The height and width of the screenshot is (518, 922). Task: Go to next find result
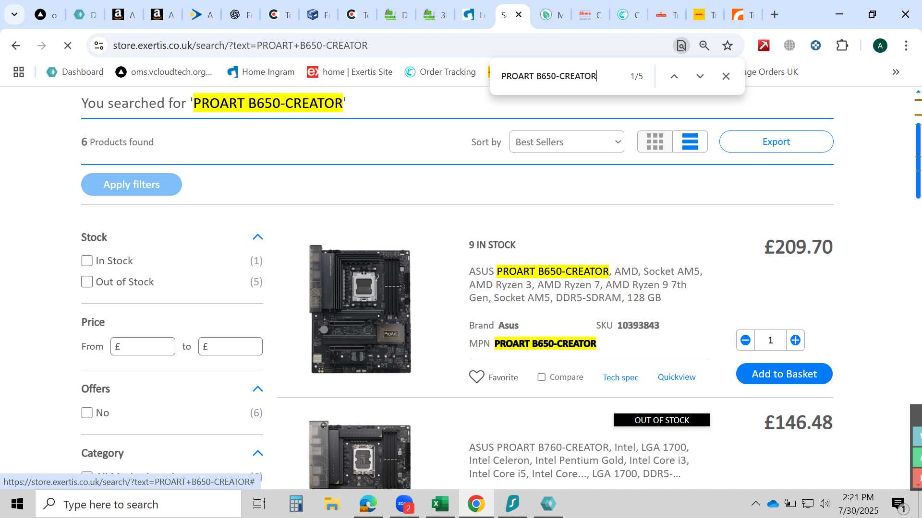tap(700, 76)
